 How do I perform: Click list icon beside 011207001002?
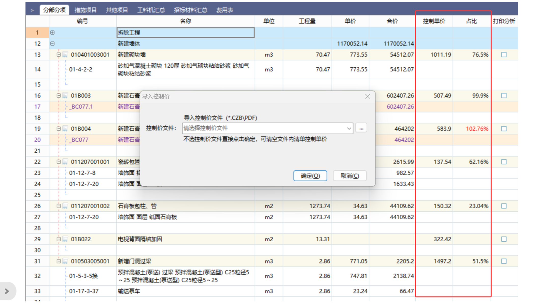pyautogui.click(x=65, y=206)
